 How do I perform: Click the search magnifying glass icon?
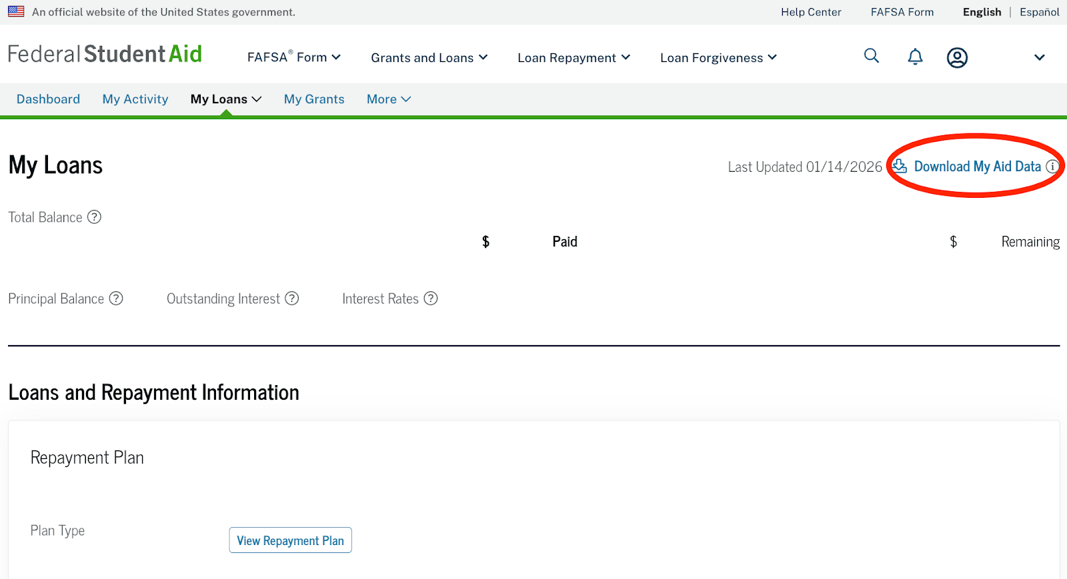872,56
